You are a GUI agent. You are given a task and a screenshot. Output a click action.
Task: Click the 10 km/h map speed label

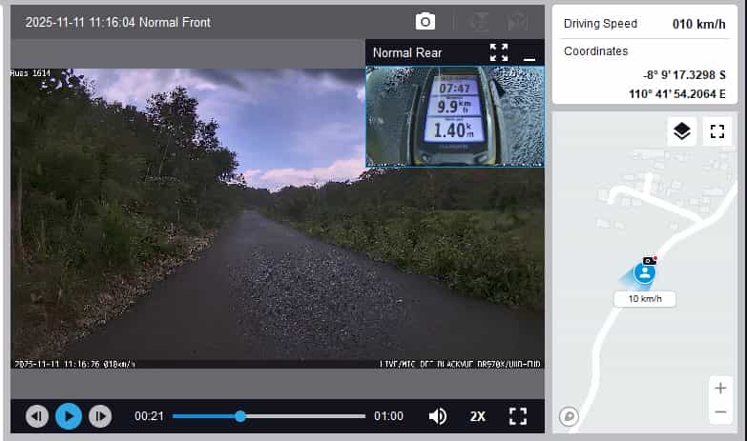coord(645,299)
